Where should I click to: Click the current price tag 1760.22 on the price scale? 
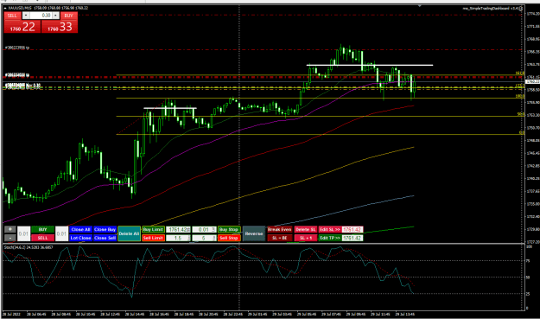(533, 81)
